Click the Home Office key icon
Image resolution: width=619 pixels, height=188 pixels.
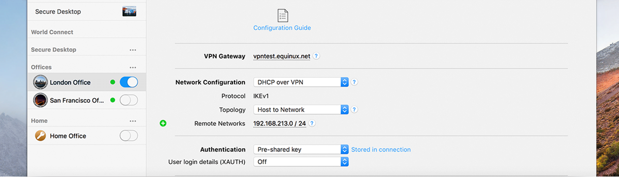coord(40,136)
